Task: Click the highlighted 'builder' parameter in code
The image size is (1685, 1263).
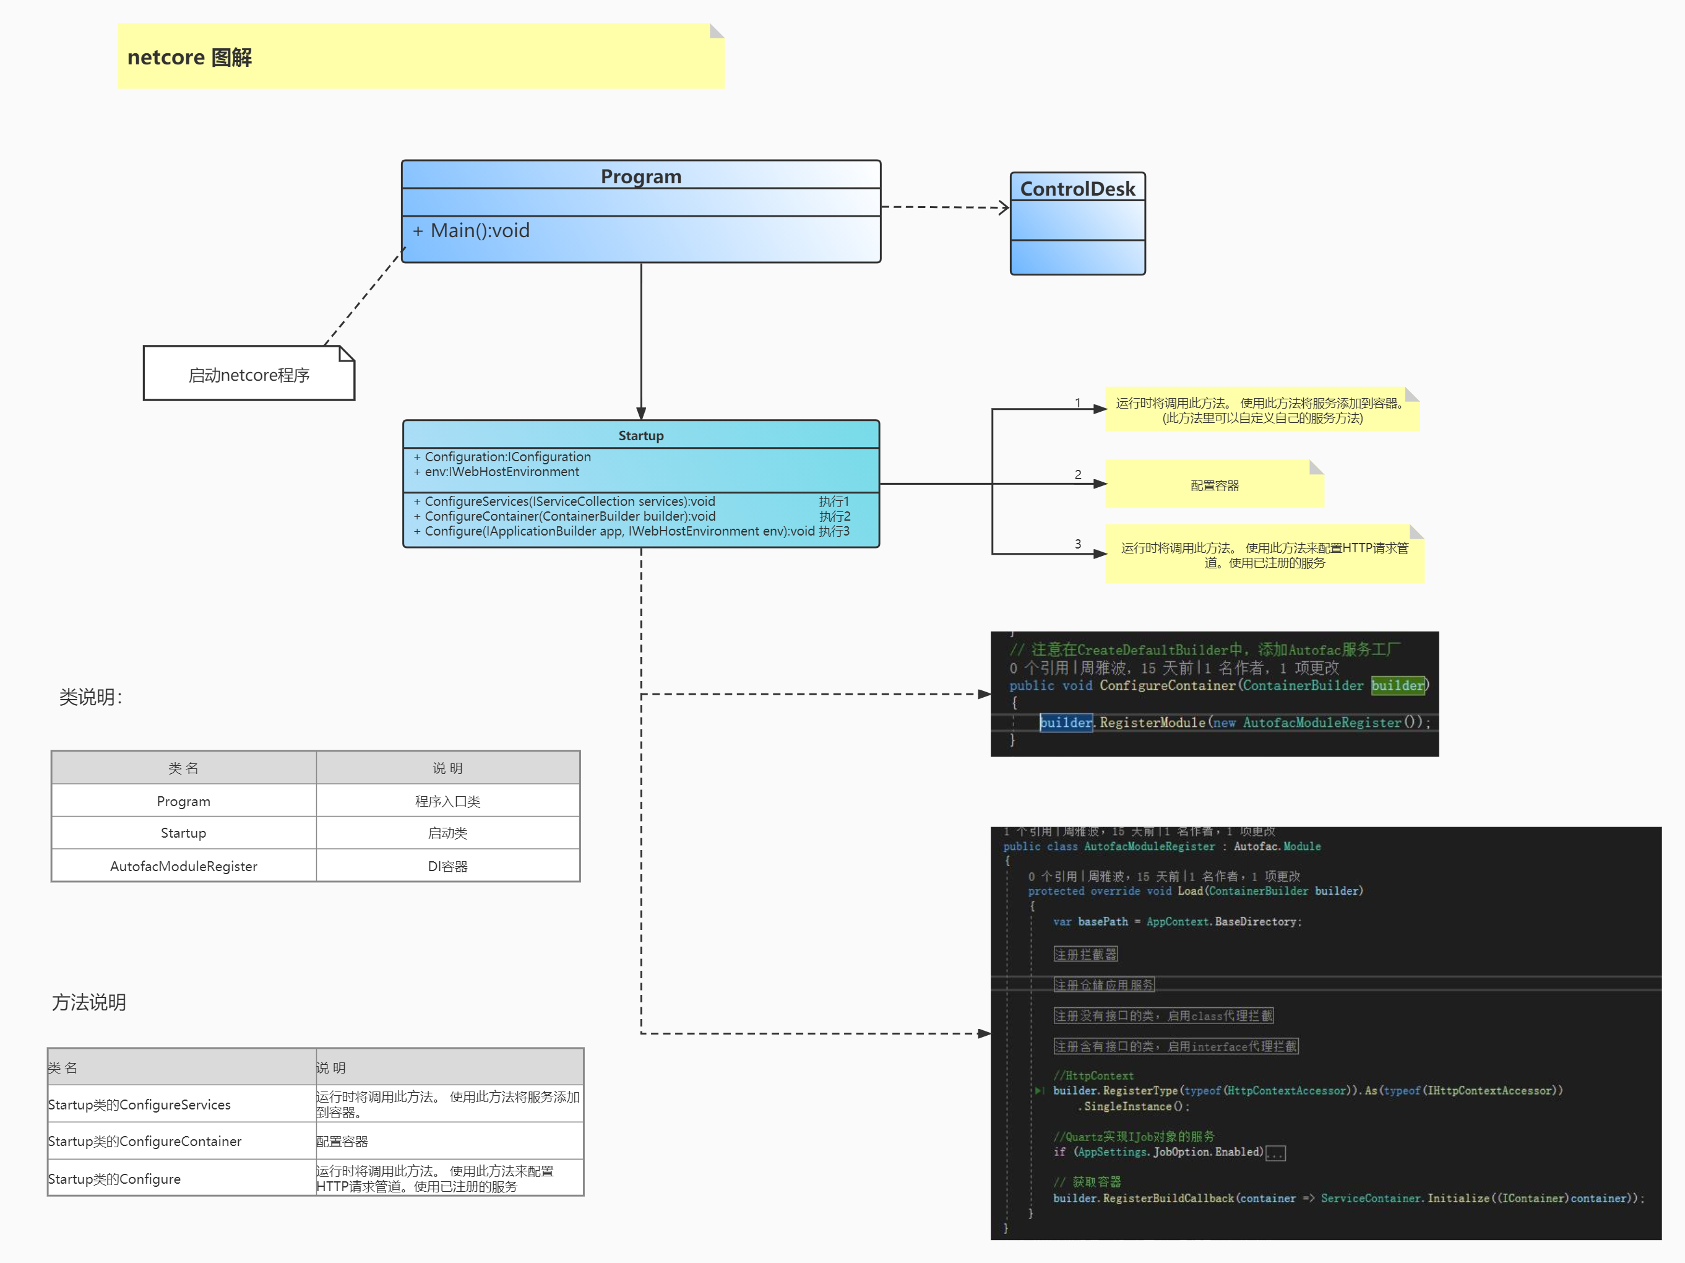Action: tap(1397, 685)
